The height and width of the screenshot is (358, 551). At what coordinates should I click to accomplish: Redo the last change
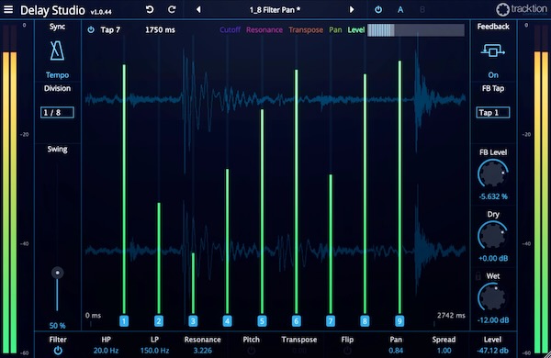click(x=172, y=9)
